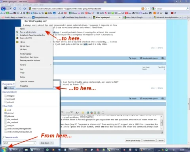
Task: Open the SADI bookmark in bookmarks toolbar
Action: (x=100, y=13)
